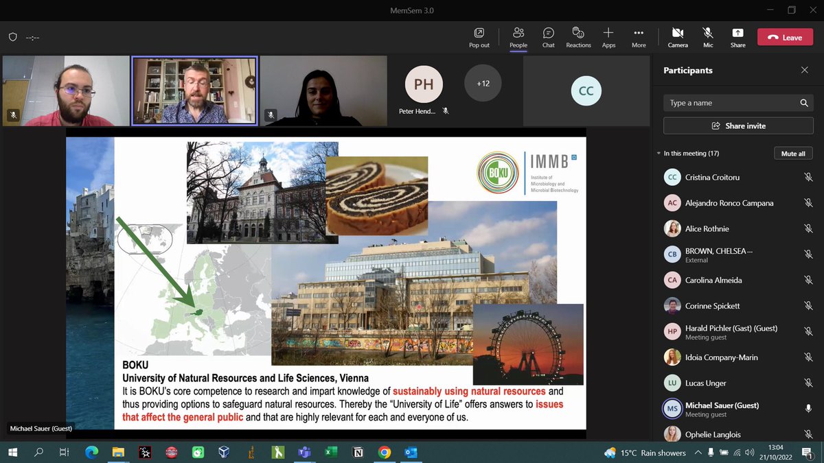Show hidden system tray icons
The image size is (824, 463).
pyautogui.click(x=698, y=453)
